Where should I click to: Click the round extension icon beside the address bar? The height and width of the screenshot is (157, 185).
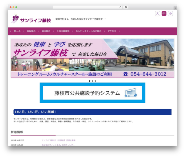click(126, 7)
